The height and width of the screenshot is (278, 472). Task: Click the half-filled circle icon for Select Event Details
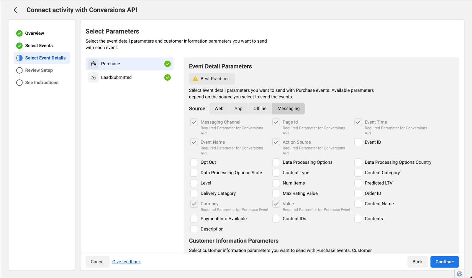coord(19,58)
